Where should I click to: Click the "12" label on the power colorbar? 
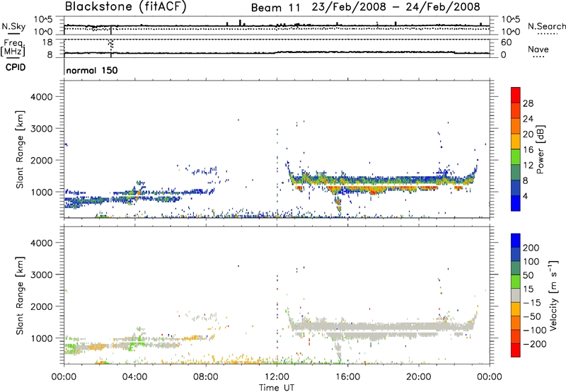[x=528, y=166]
